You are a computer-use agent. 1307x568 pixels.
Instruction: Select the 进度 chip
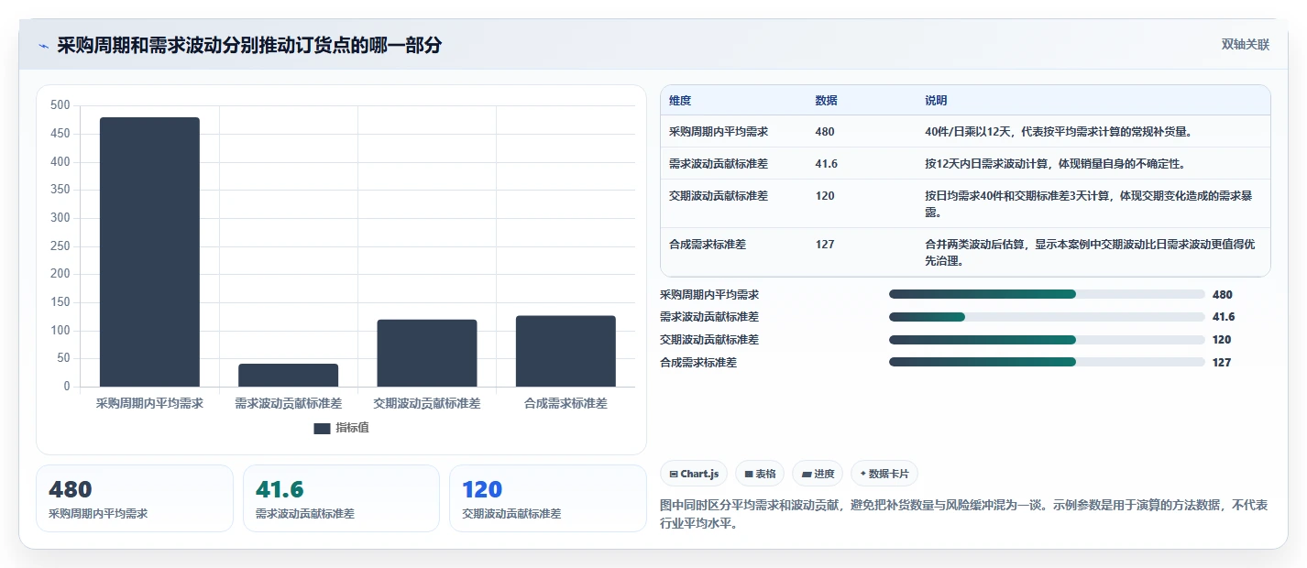pyautogui.click(x=818, y=474)
